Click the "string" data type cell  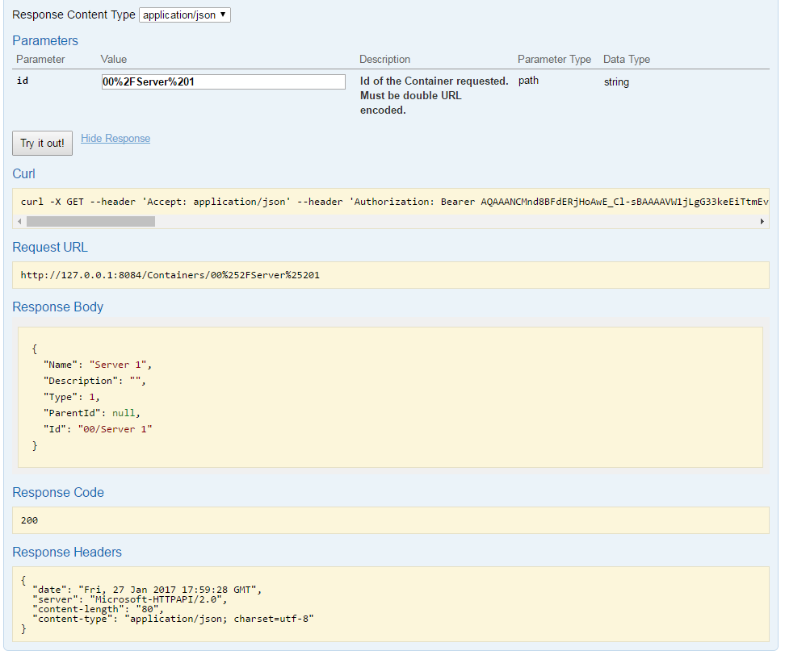tap(616, 82)
